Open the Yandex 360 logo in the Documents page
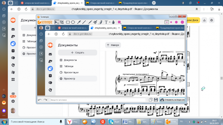Viewport: 223px width, 125px height. 13,20
